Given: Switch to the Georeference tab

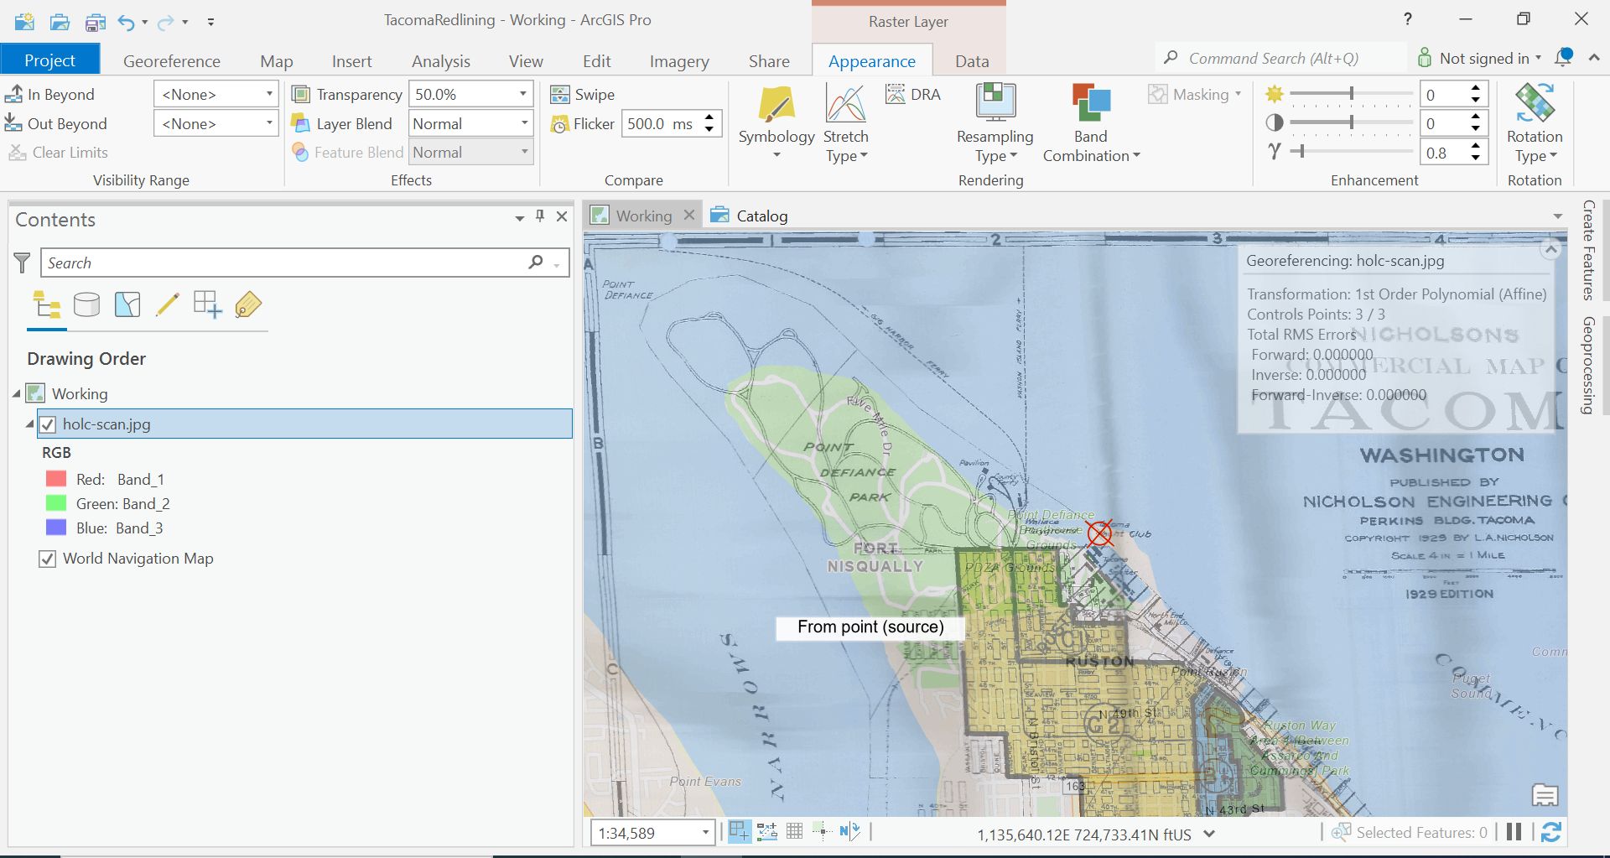Looking at the screenshot, I should point(172,61).
